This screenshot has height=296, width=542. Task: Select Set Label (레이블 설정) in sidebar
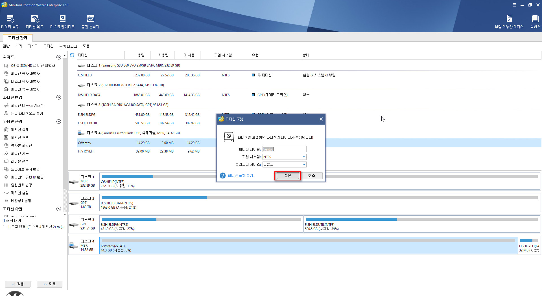pyautogui.click(x=19, y=161)
